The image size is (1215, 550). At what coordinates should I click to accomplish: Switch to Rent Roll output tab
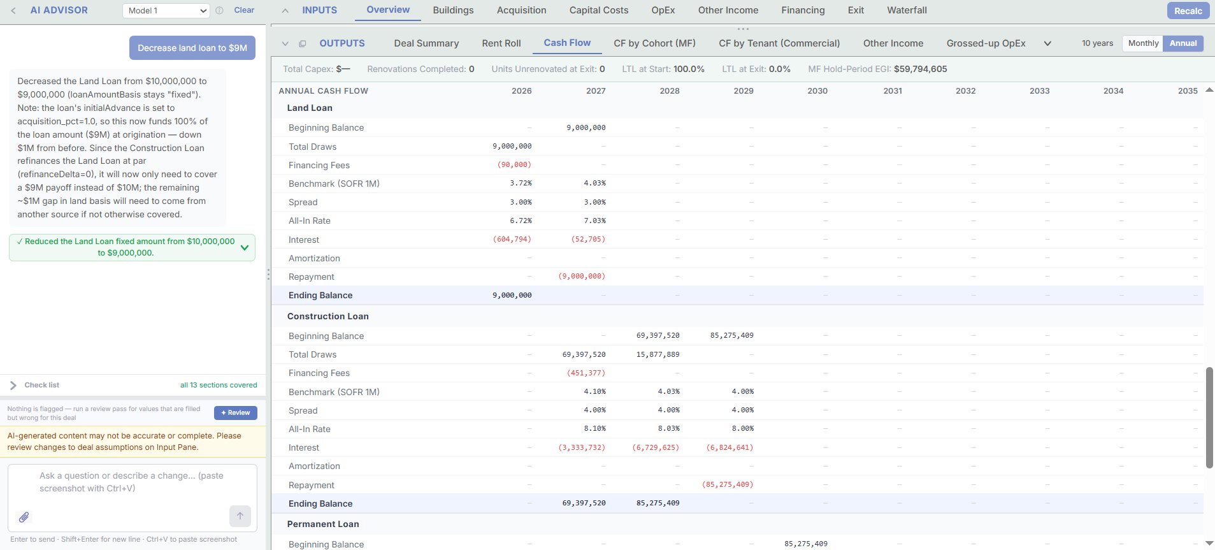501,43
